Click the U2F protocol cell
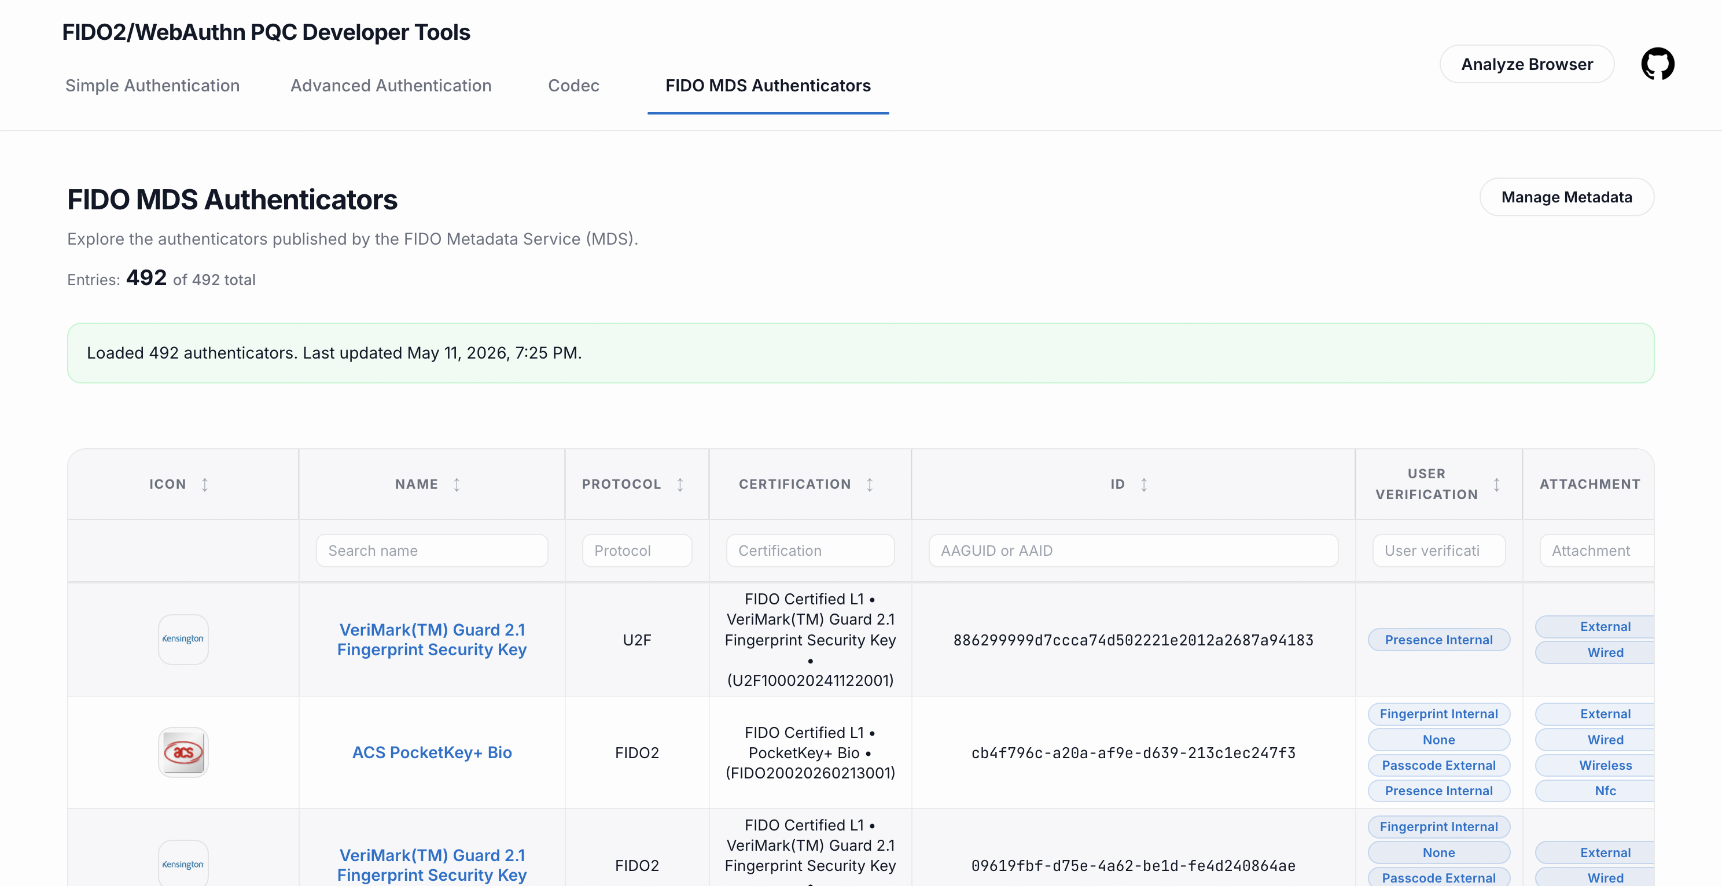 pyautogui.click(x=636, y=640)
